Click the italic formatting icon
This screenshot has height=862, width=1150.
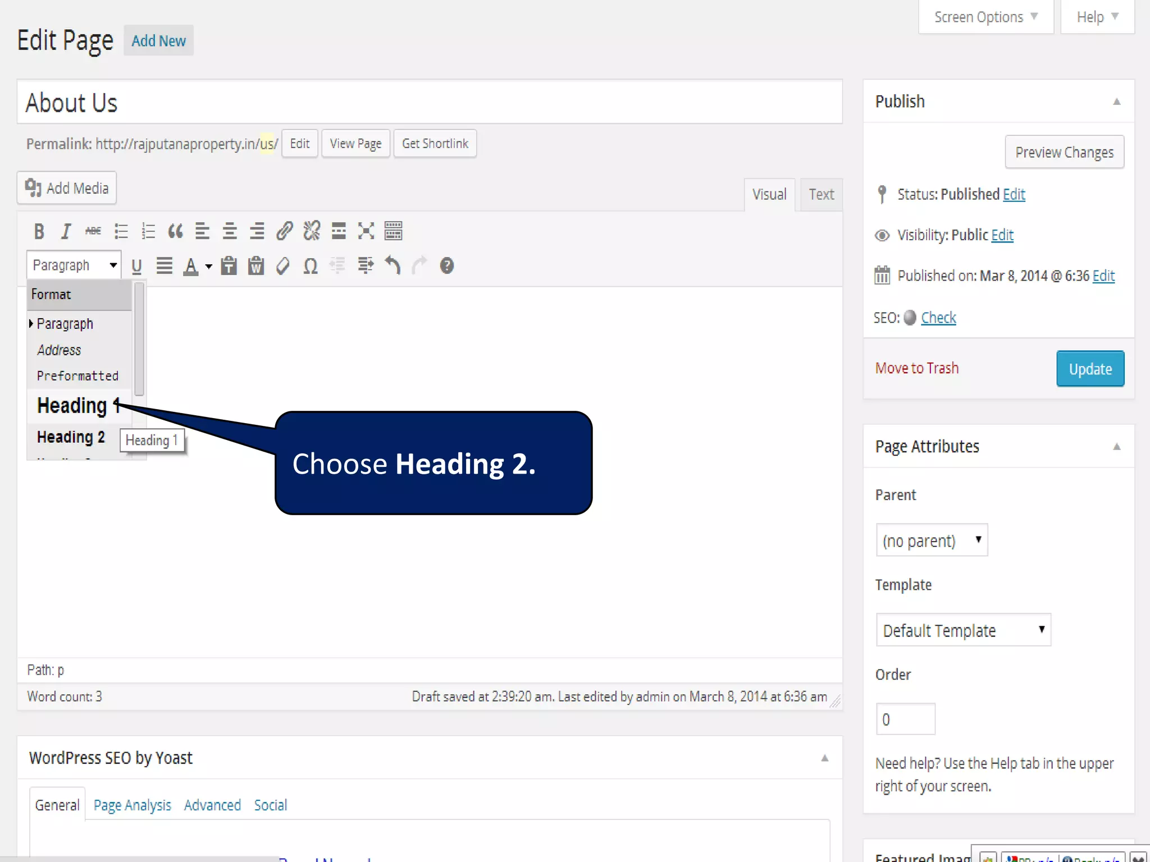pyautogui.click(x=66, y=231)
